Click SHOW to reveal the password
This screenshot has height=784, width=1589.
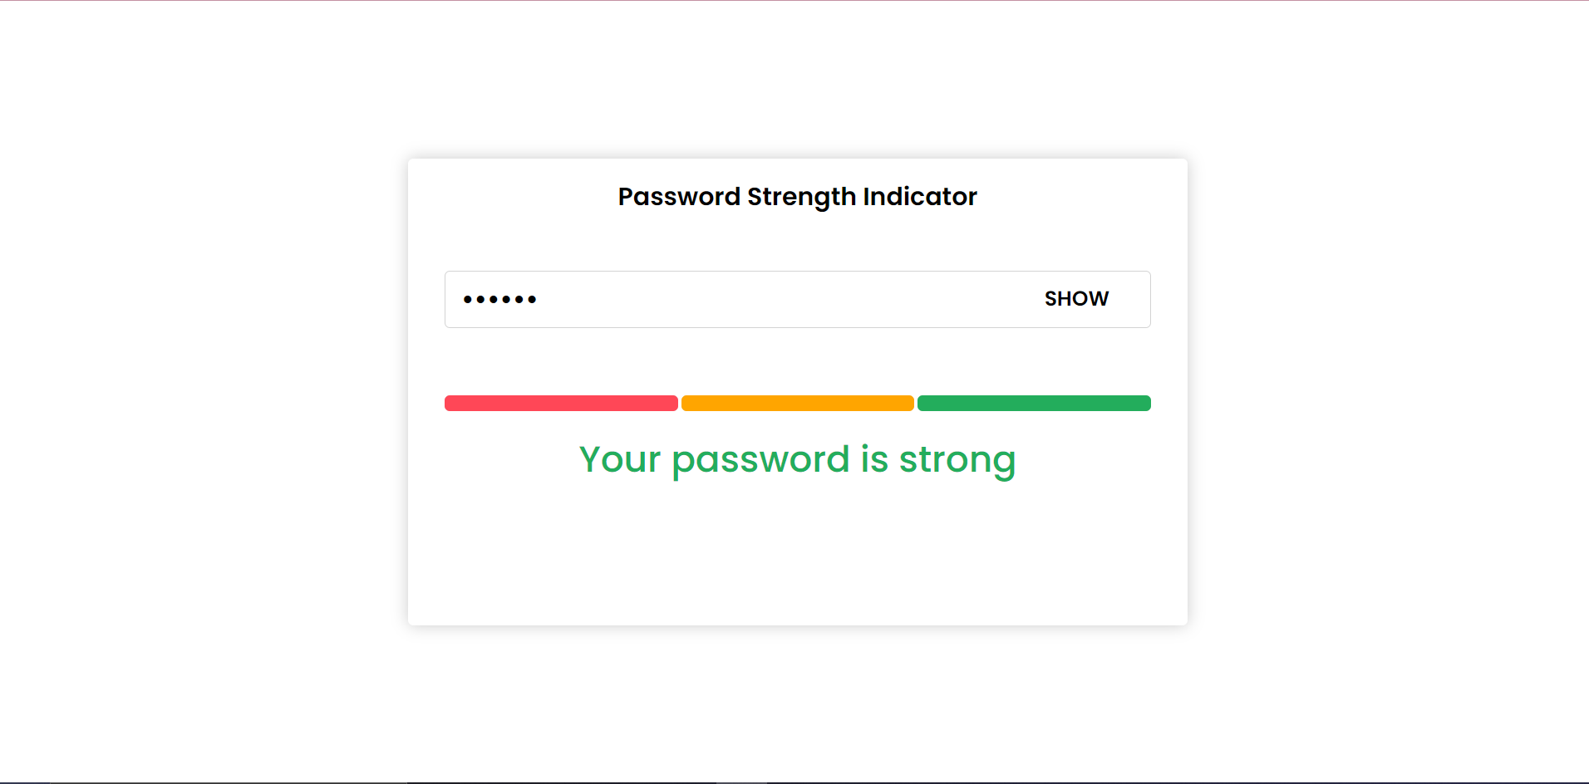click(1076, 299)
